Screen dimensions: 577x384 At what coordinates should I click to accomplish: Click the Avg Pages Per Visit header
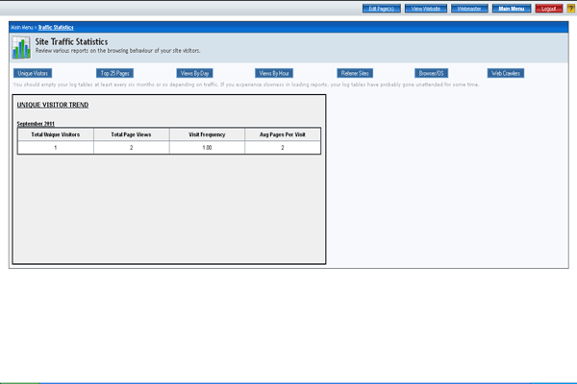[x=282, y=134]
